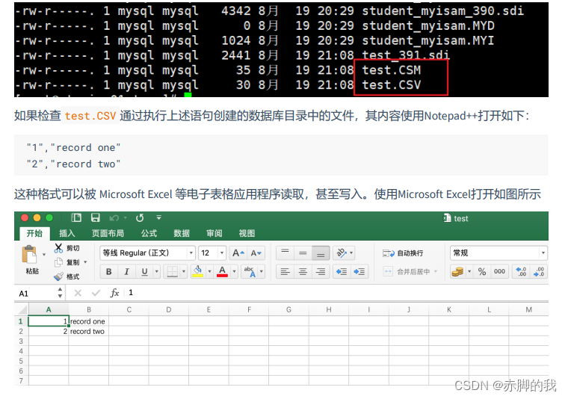Click the Cut (剪切) scissors icon
Viewport: 568px width, 399px height.
click(58, 248)
